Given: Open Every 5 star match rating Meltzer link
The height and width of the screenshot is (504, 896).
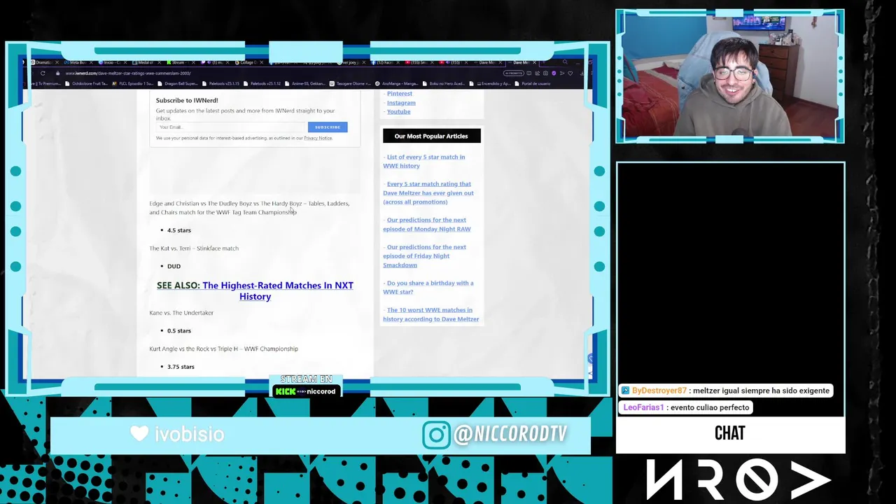Looking at the screenshot, I should point(428,192).
